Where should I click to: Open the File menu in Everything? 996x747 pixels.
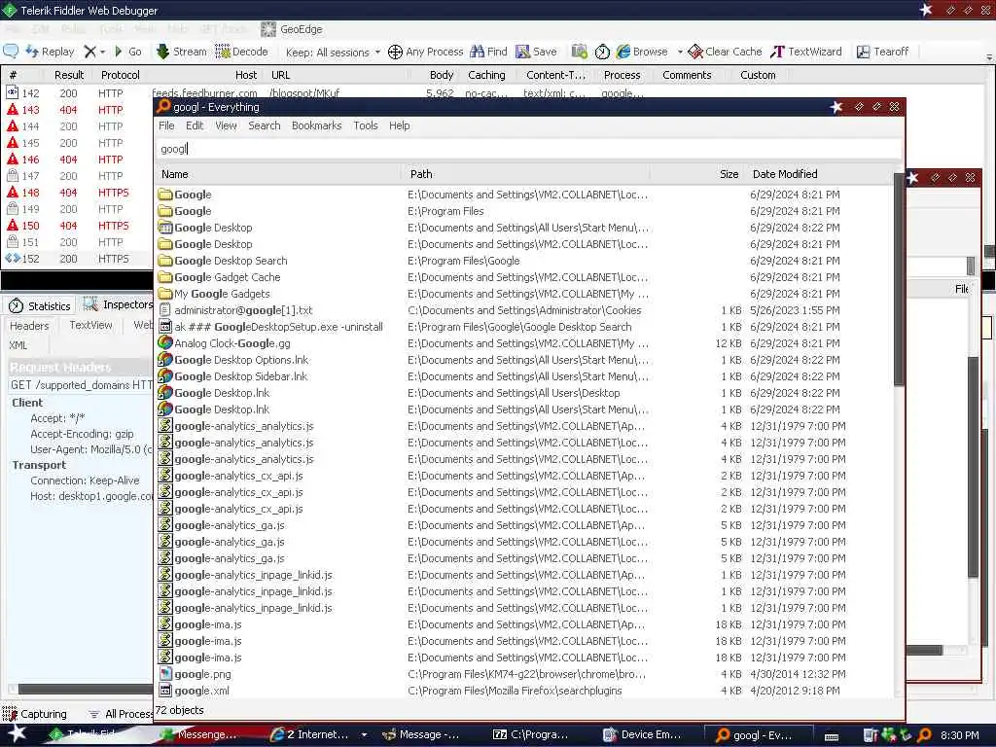[166, 125]
